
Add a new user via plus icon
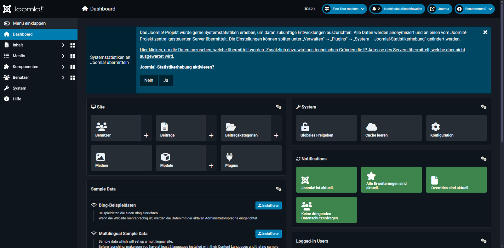click(x=146, y=135)
